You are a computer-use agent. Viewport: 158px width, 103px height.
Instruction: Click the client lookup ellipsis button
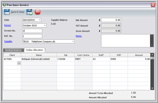click(x=19, y=63)
